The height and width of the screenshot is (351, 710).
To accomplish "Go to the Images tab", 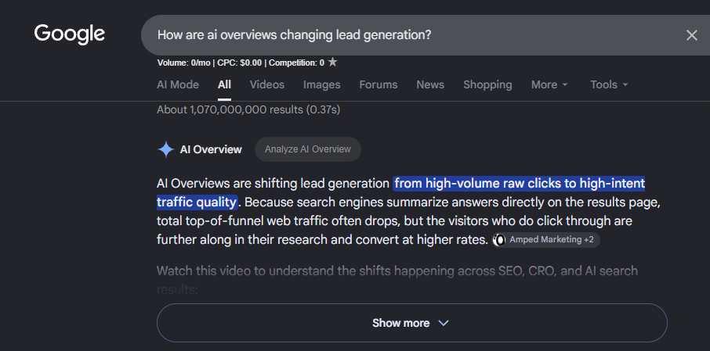I will point(322,85).
